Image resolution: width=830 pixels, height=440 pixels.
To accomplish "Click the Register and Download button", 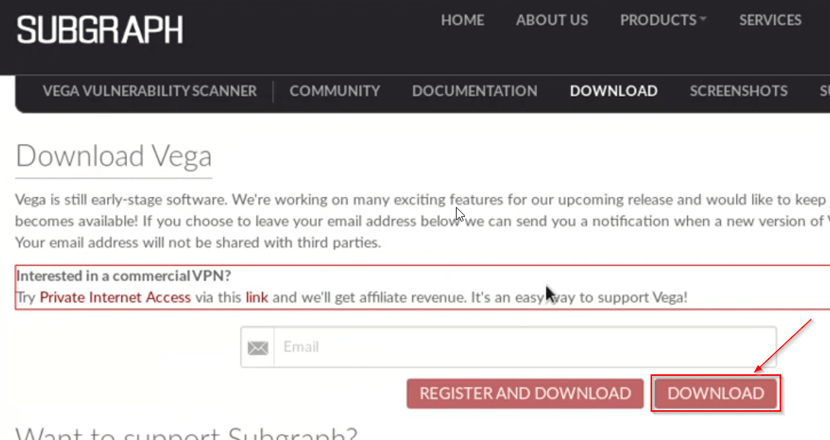I will coord(525,393).
